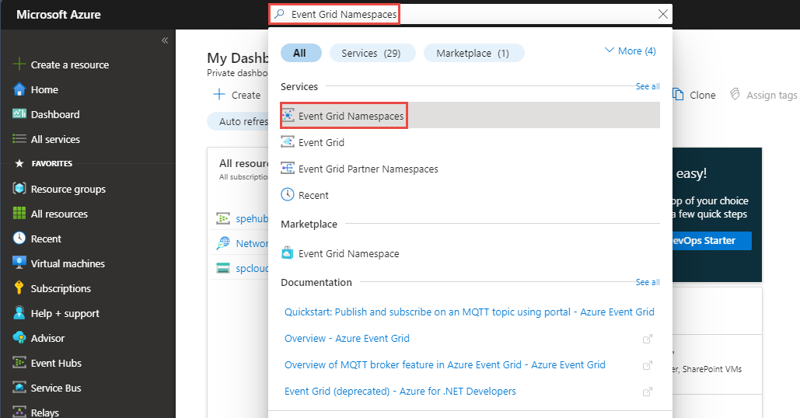The width and height of the screenshot is (800, 418).
Task: Open All services list icon
Action: point(19,138)
